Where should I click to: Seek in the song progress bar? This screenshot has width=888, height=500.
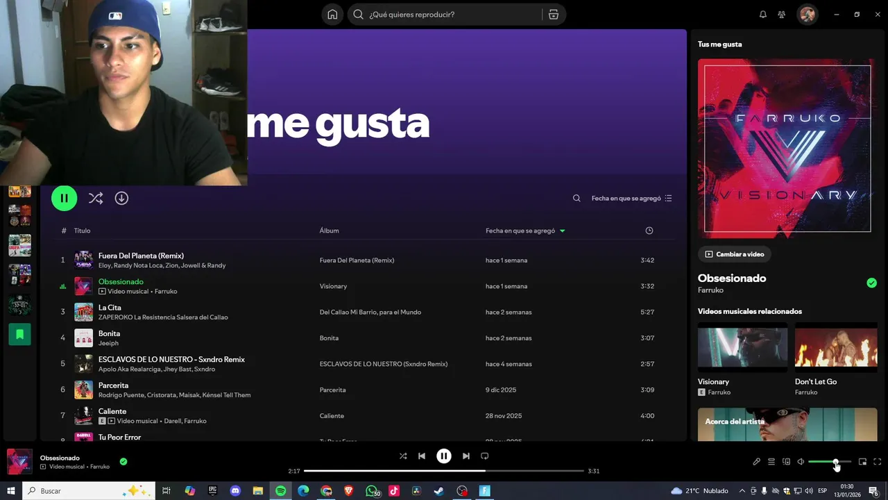(444, 471)
